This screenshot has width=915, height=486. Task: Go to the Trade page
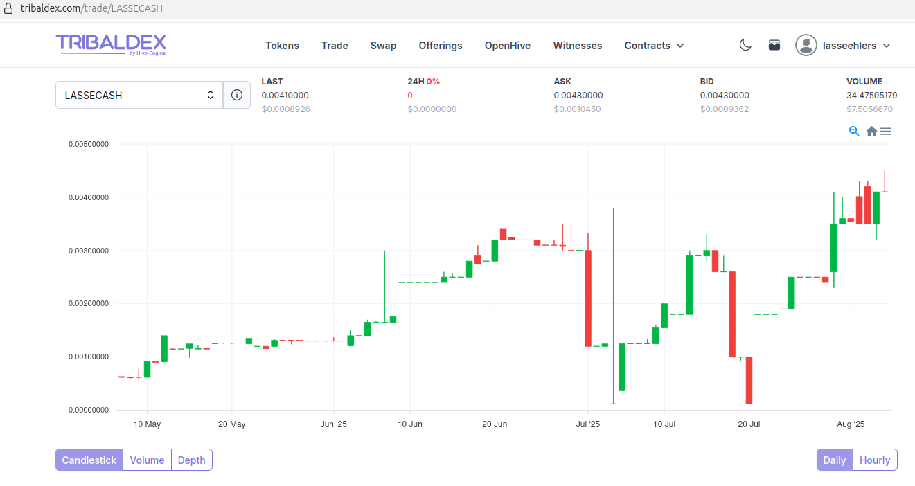coord(335,46)
